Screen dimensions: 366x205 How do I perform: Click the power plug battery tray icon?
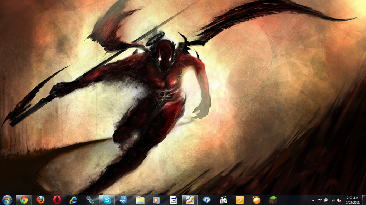pyautogui.click(x=326, y=200)
